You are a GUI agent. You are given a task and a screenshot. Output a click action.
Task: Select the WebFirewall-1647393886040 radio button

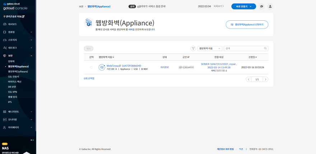click(91, 68)
